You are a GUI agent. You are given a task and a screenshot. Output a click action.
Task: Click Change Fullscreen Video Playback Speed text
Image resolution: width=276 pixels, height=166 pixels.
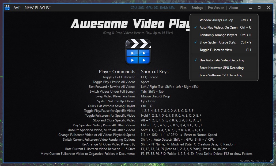coord(97,135)
